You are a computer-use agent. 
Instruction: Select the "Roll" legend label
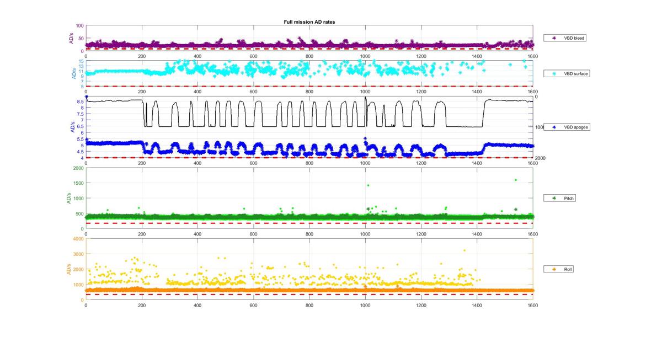coord(568,269)
